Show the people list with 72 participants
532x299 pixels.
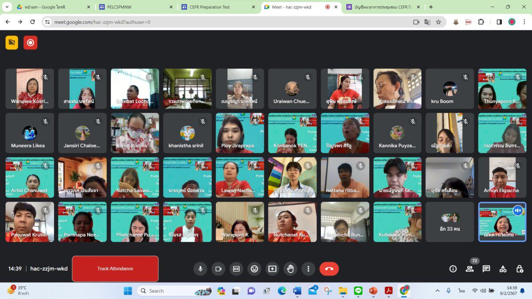[469, 268]
